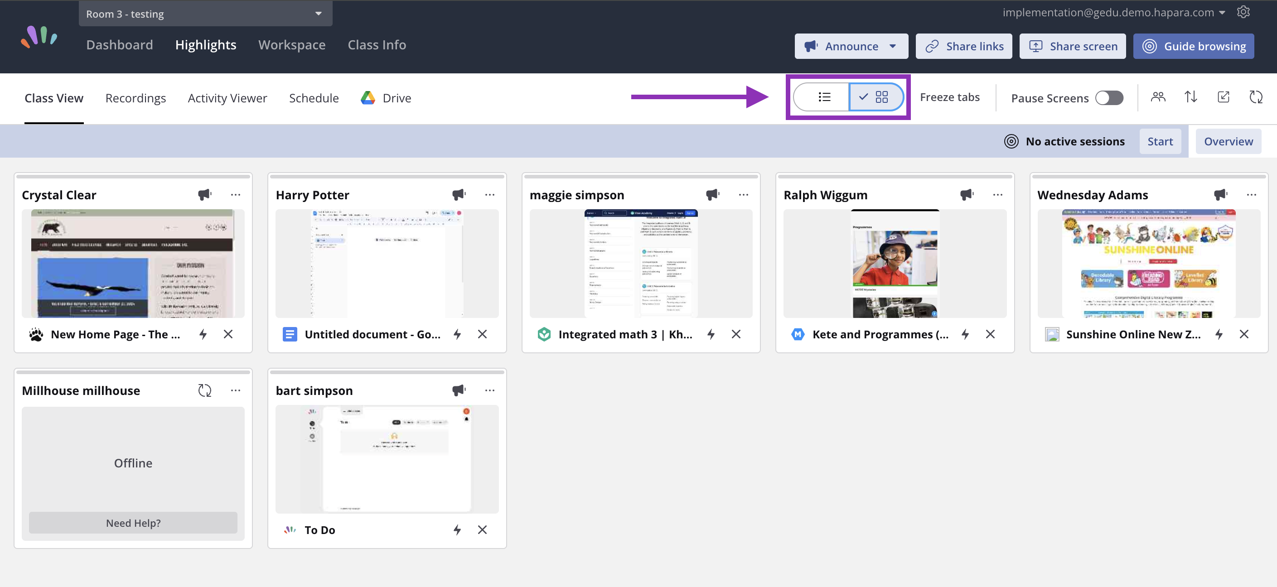Click the maggie simpson student name
Image resolution: width=1277 pixels, height=587 pixels.
[577, 195]
